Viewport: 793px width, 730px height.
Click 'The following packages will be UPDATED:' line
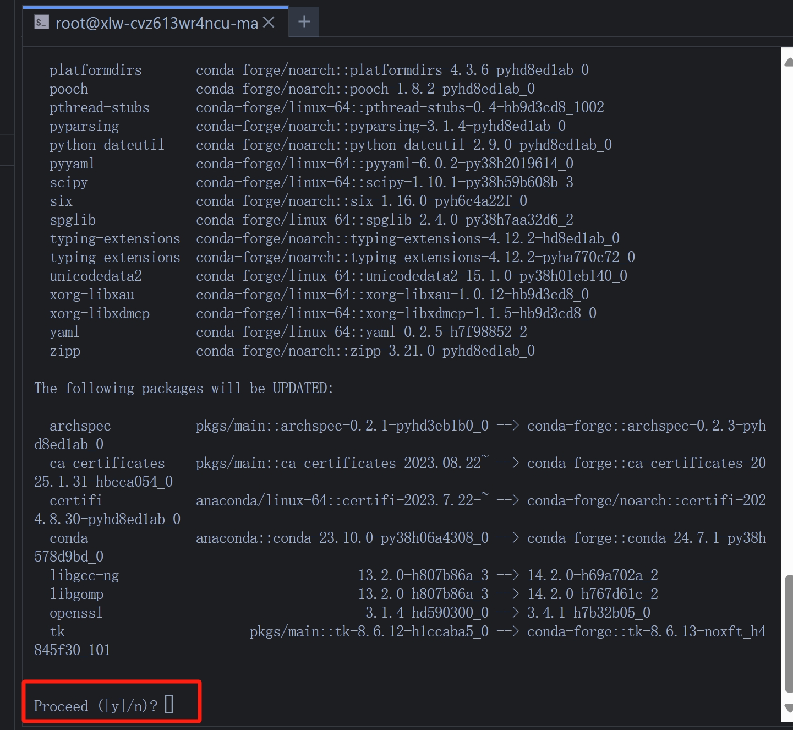[x=184, y=388]
